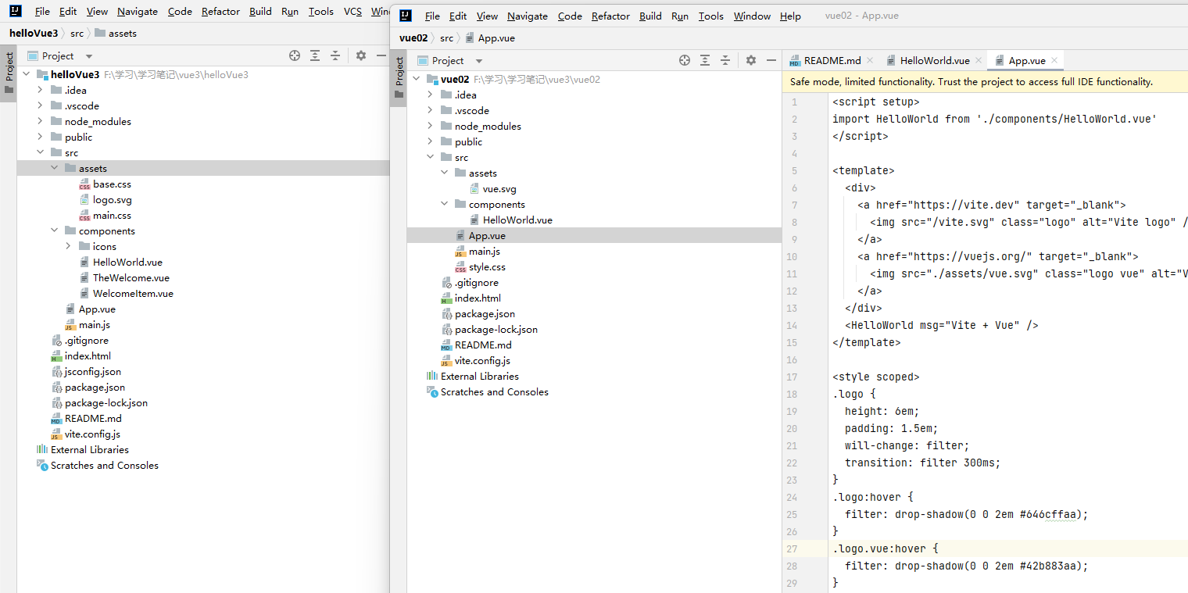Open Refactor menu in vue02 window
The width and height of the screenshot is (1188, 593).
point(610,16)
